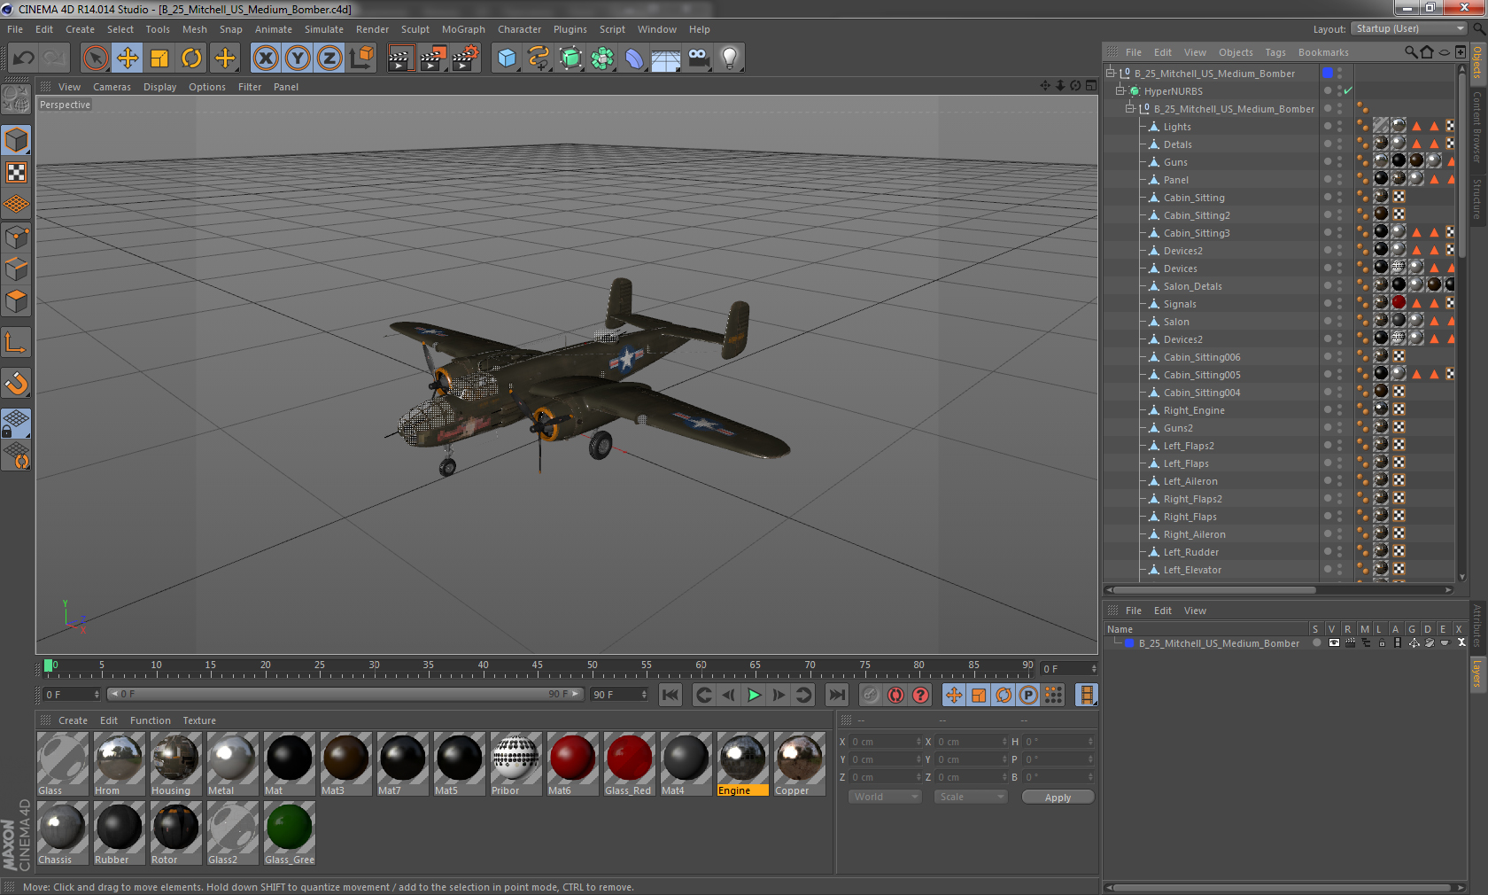
Task: Select the Copper material swatch
Action: click(x=799, y=764)
